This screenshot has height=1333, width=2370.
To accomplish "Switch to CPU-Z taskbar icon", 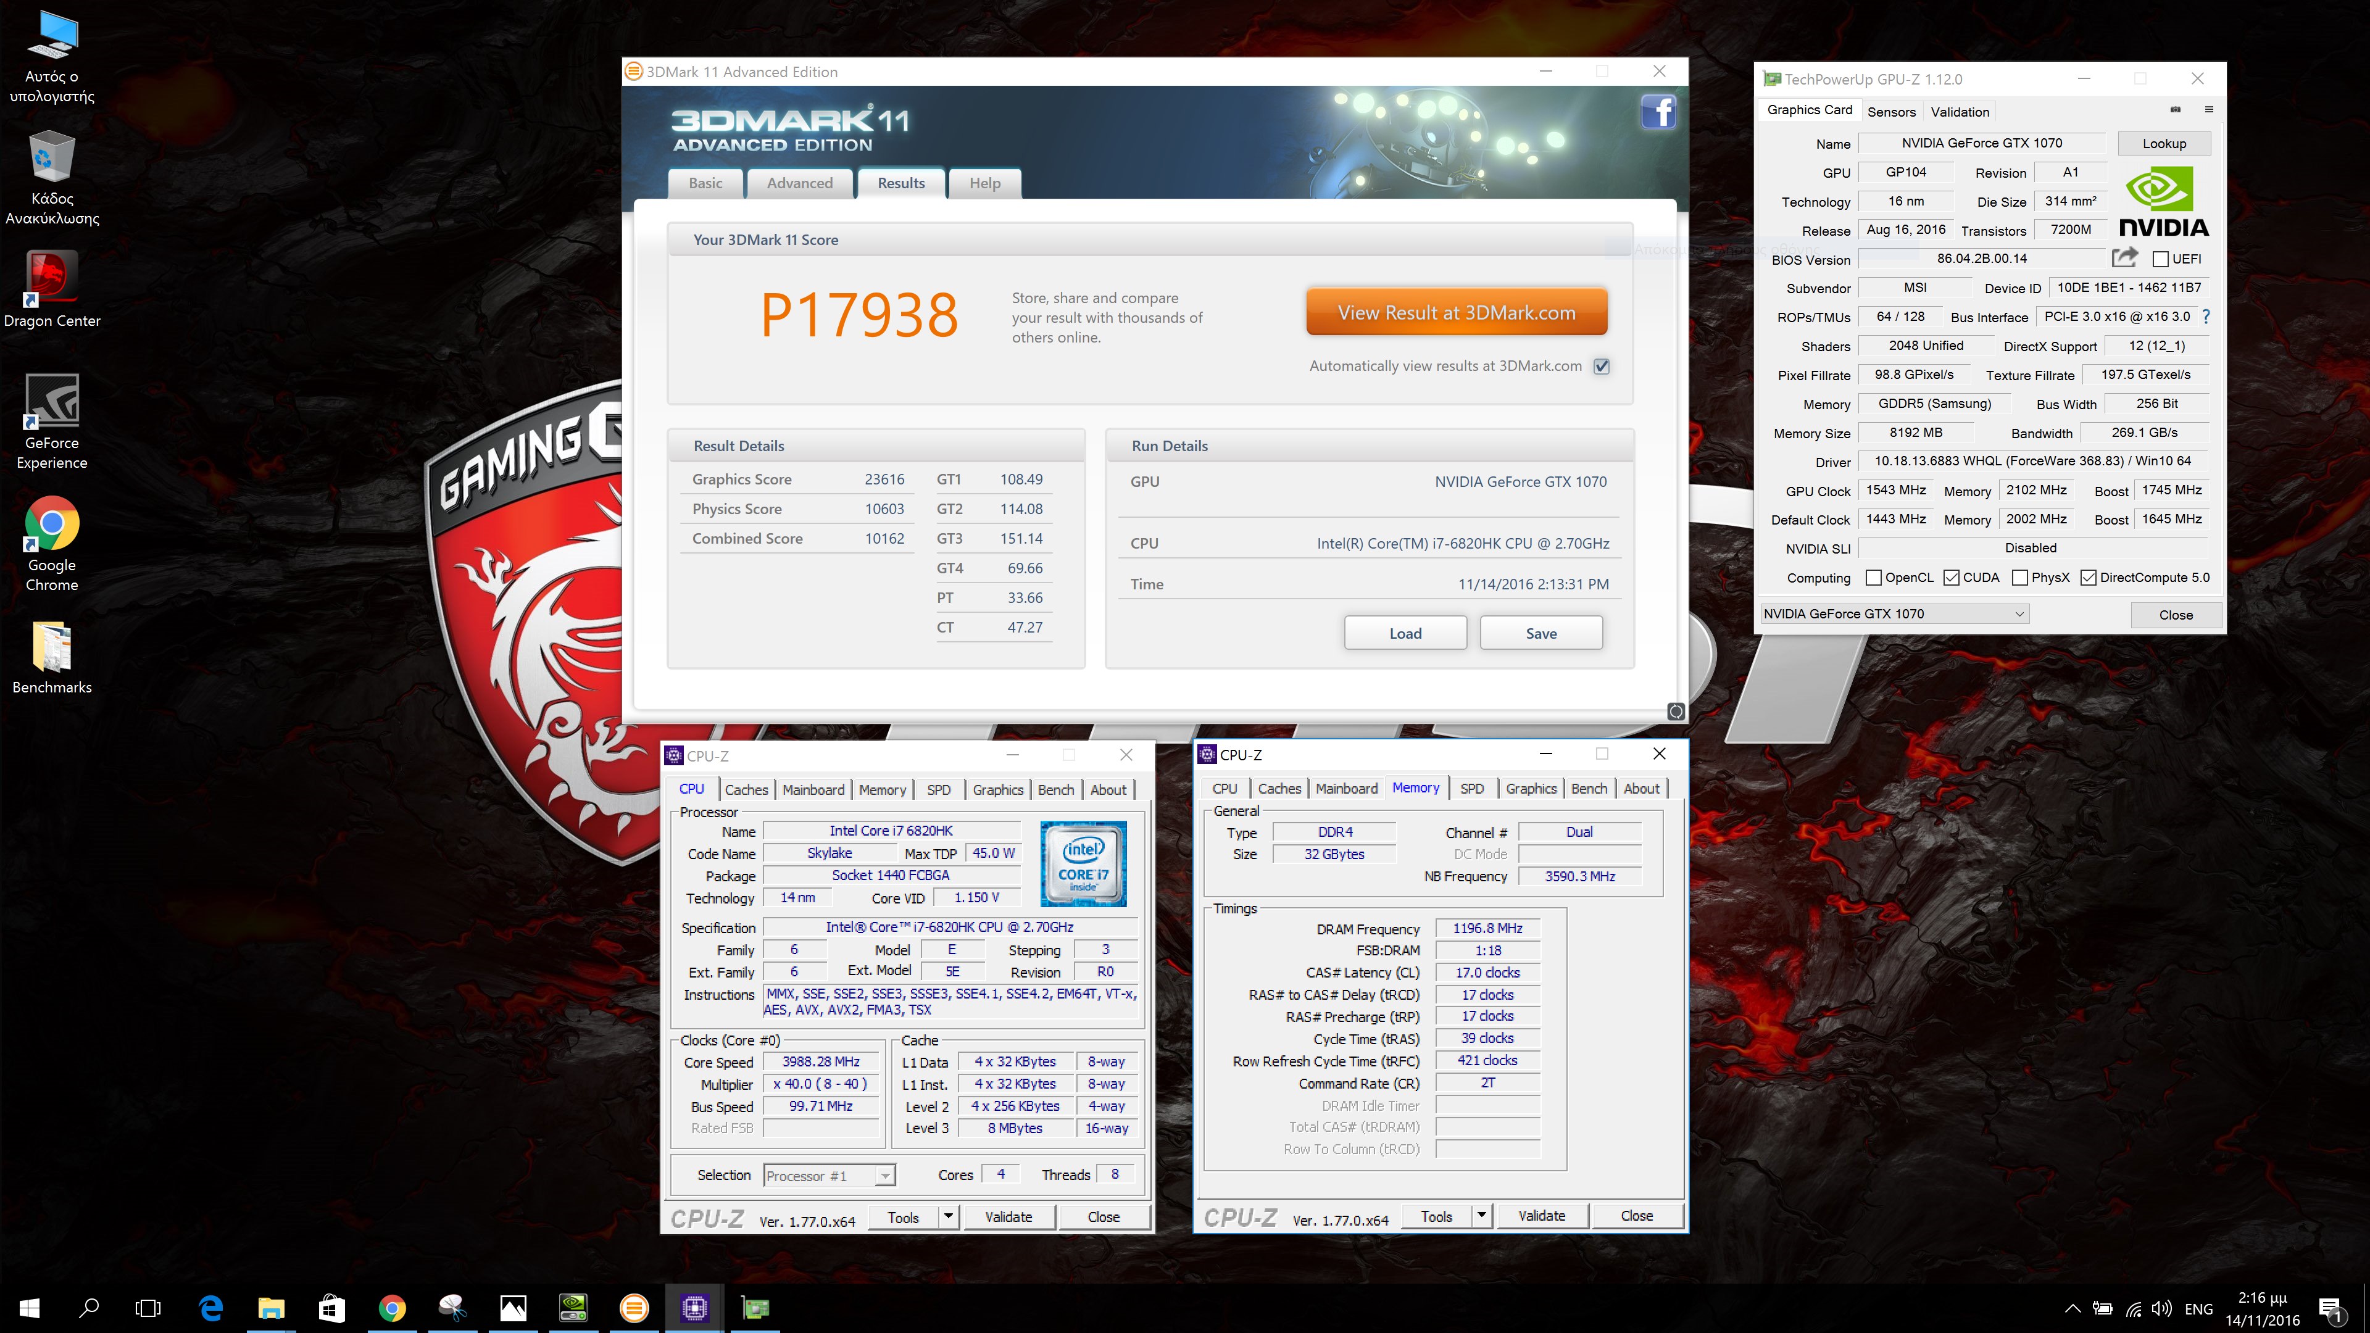I will pos(694,1308).
